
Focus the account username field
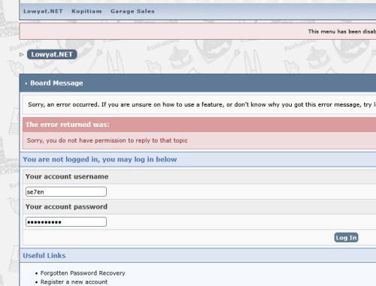(x=66, y=192)
